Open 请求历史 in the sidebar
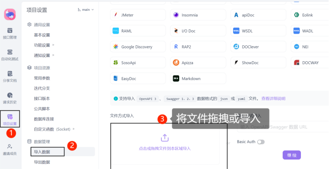This screenshot has width=329, height=169. (x=10, y=98)
